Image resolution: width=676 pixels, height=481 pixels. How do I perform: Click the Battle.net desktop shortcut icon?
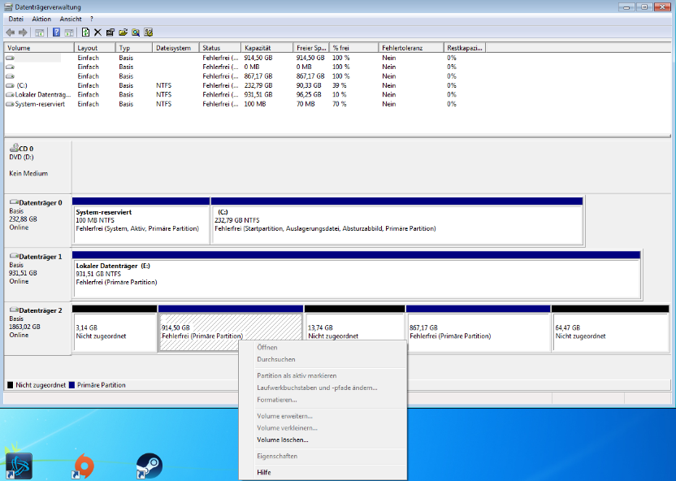coord(19,466)
